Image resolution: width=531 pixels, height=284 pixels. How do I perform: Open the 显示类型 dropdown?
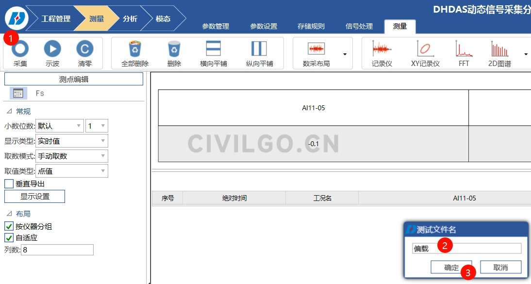point(72,141)
